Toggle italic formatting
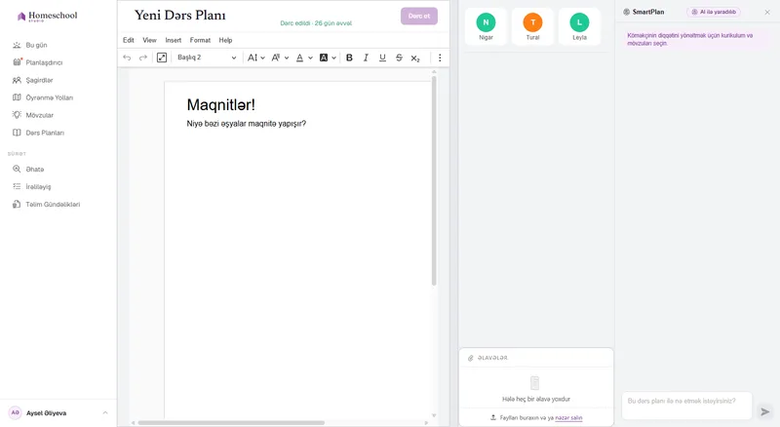Viewport: 780px width, 427px height. tap(366, 58)
